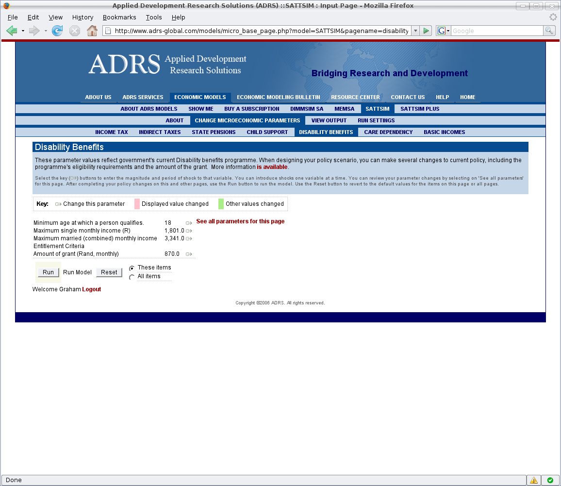Click the search magnifier icon

click(549, 31)
